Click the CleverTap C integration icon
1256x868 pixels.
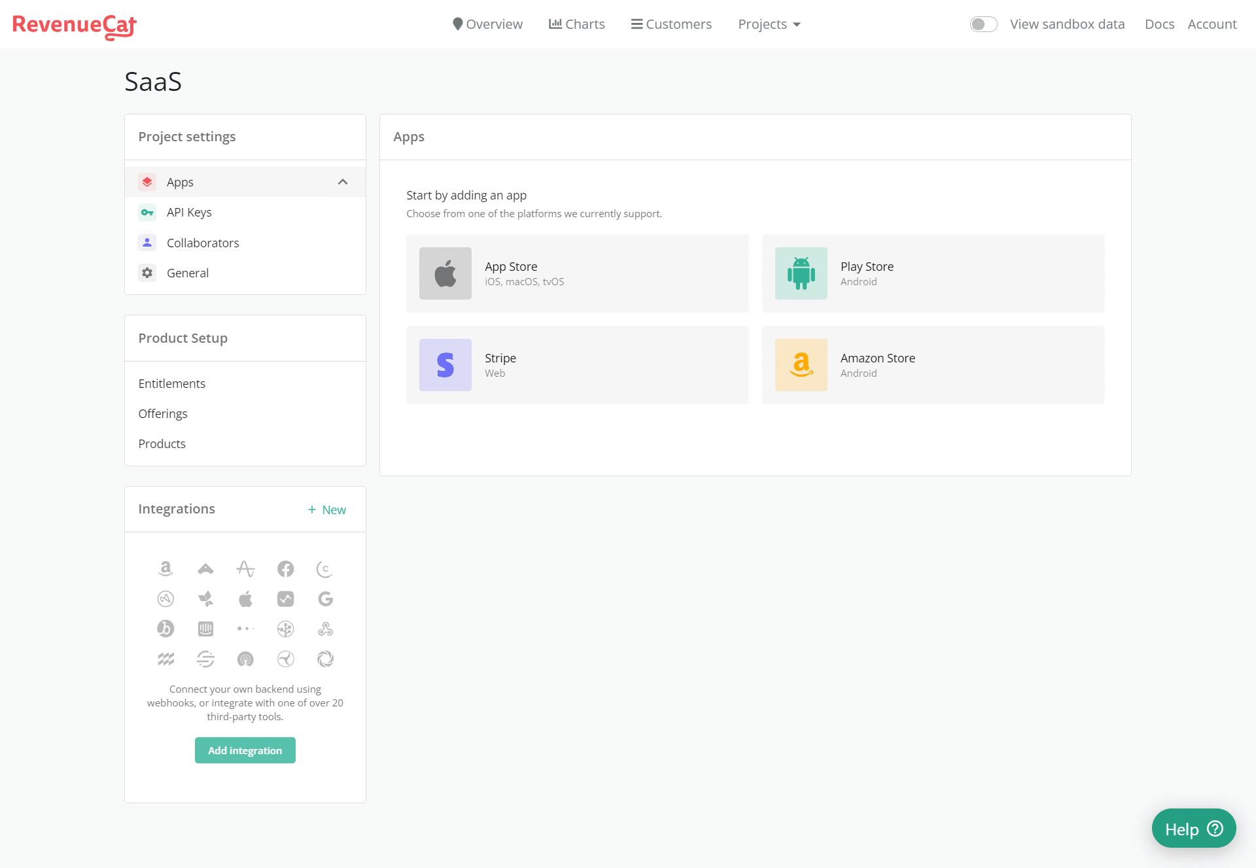[325, 569]
